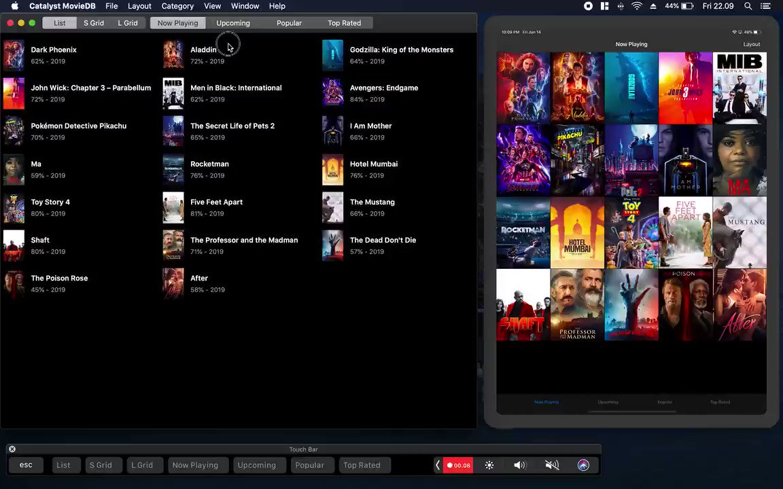This screenshot has width=783, height=489.
Task: Tap Five Feet Apart poster in iPad grid
Action: 685,232
